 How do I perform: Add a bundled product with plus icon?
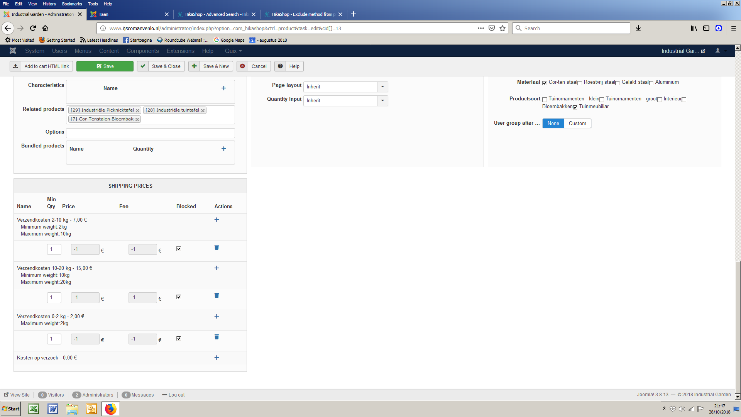(223, 149)
